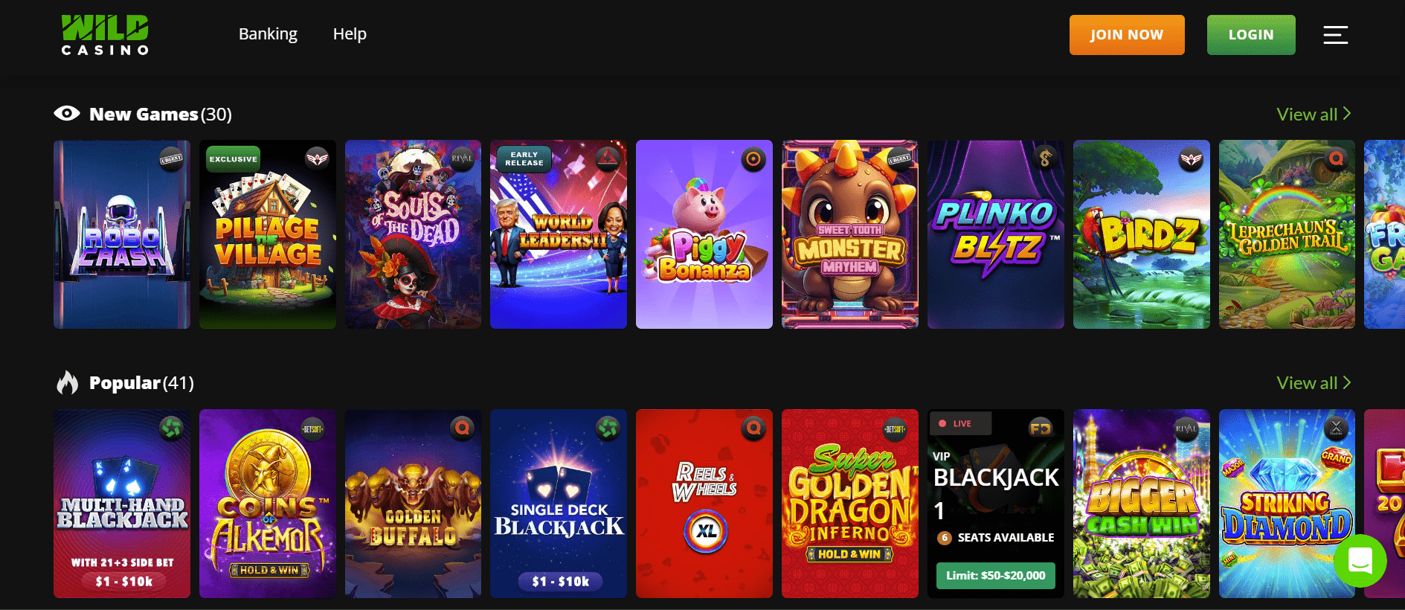
Task: Click the Wild Casino logo
Action: [105, 35]
